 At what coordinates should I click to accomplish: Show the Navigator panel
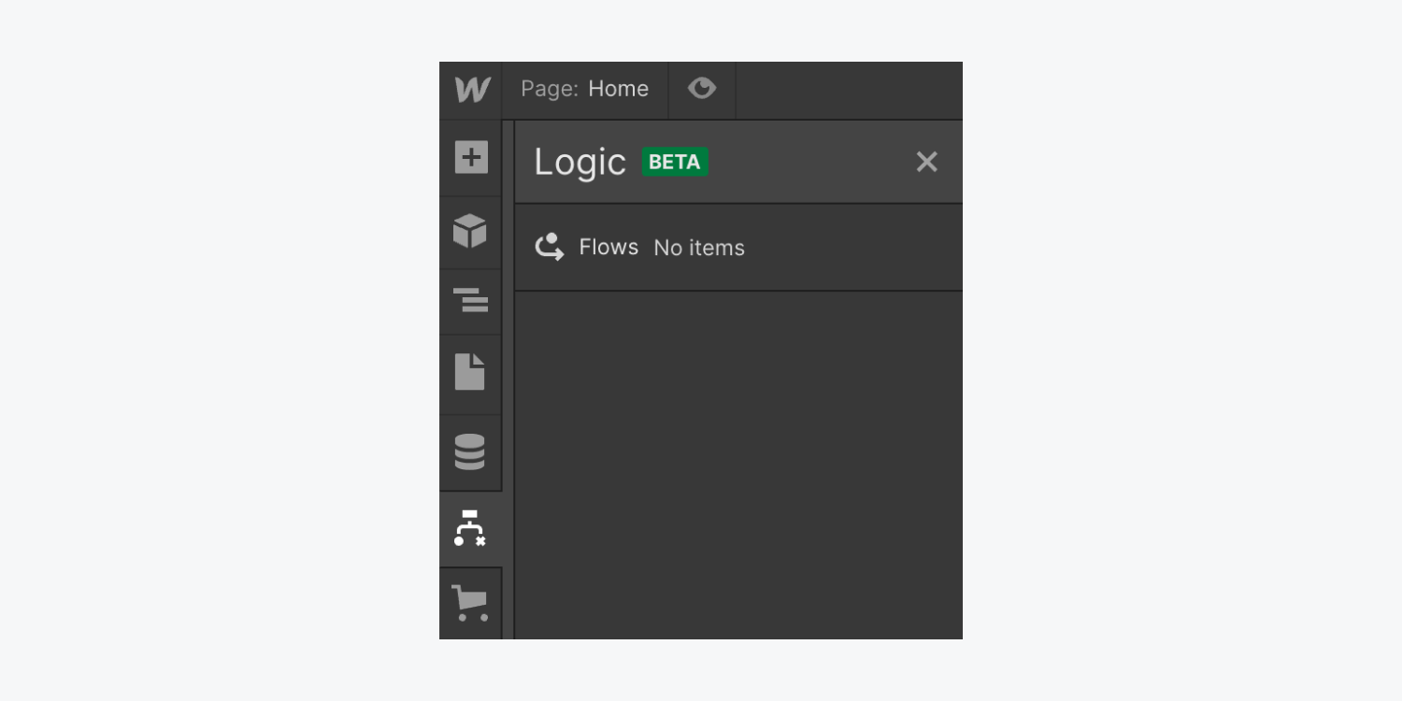[x=470, y=300]
